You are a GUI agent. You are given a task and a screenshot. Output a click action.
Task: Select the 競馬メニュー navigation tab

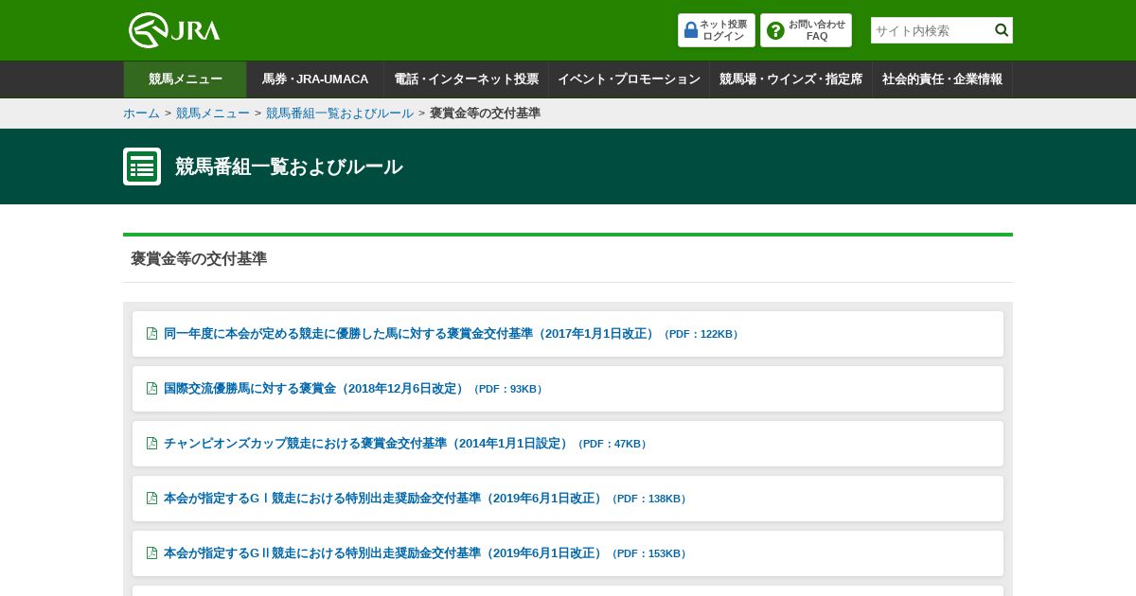coord(185,79)
